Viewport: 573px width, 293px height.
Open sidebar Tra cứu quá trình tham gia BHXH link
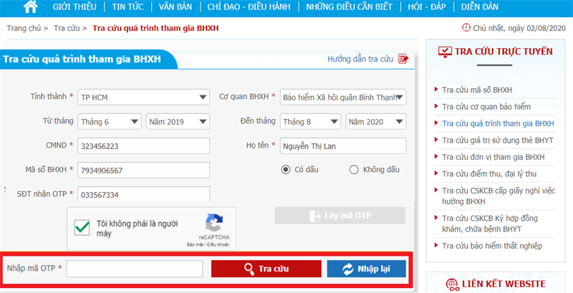point(498,123)
